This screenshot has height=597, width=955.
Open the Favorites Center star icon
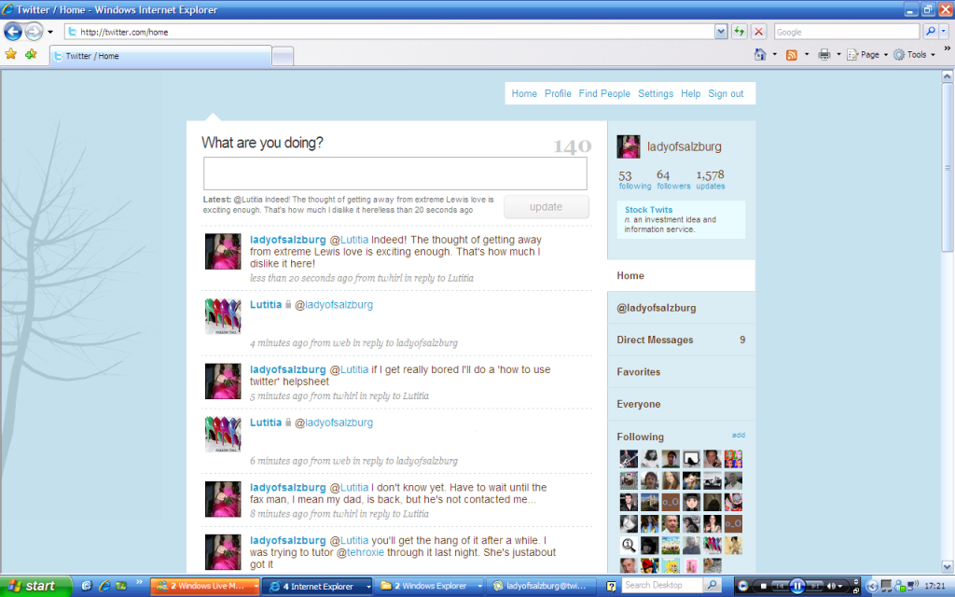click(11, 54)
